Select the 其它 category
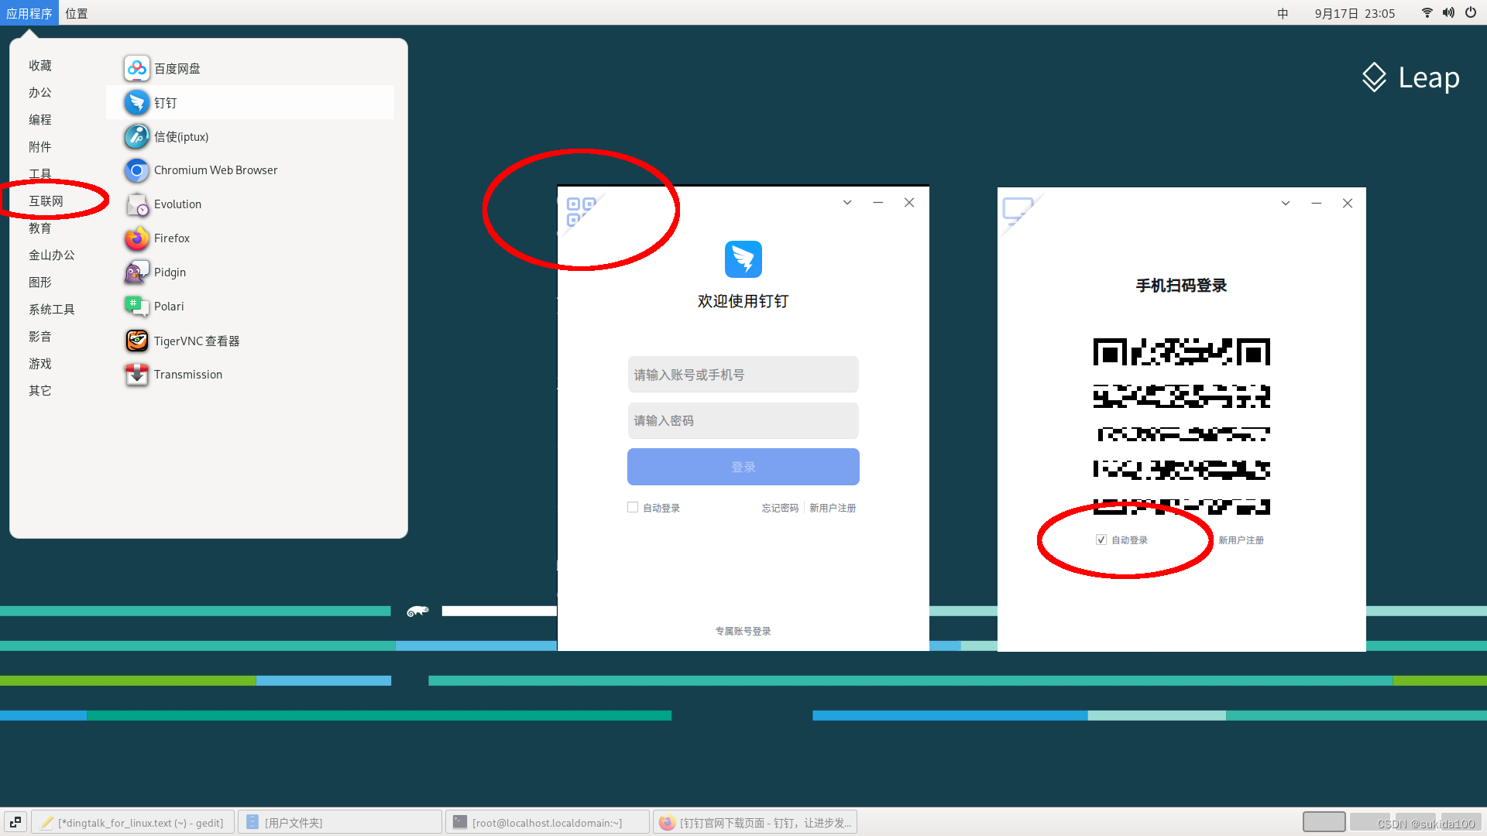Screen dimensions: 1487x836 click(40, 391)
